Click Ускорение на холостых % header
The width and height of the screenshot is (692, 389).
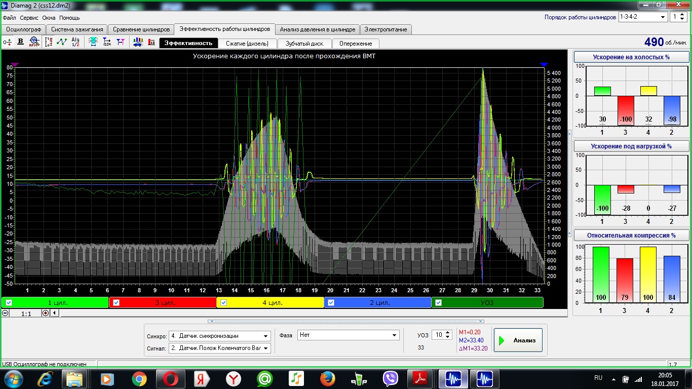coord(631,57)
